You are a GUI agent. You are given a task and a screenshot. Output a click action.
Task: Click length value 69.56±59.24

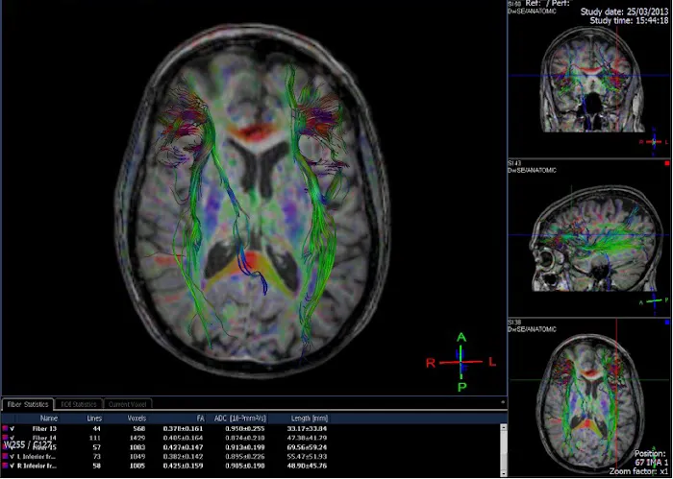[309, 447]
